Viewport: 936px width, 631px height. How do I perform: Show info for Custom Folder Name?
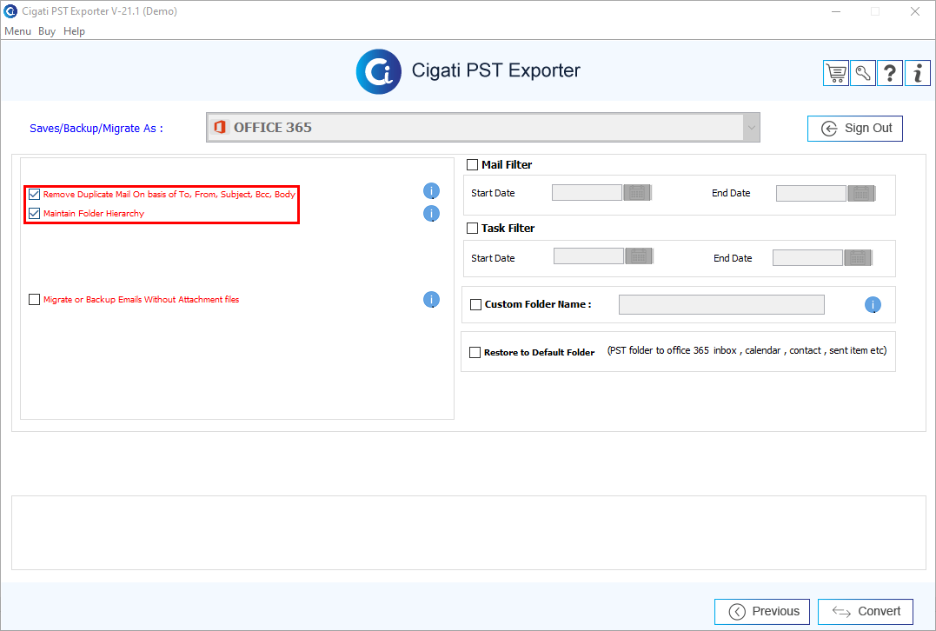(x=873, y=305)
